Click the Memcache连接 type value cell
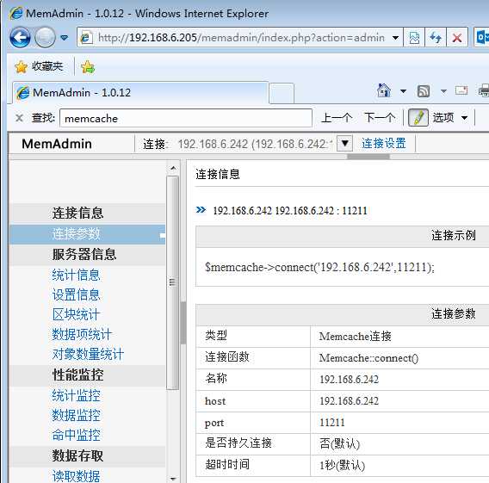Viewport: 489px width, 483px height. coord(355,337)
